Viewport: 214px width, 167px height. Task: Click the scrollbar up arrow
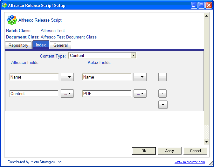[206, 16]
